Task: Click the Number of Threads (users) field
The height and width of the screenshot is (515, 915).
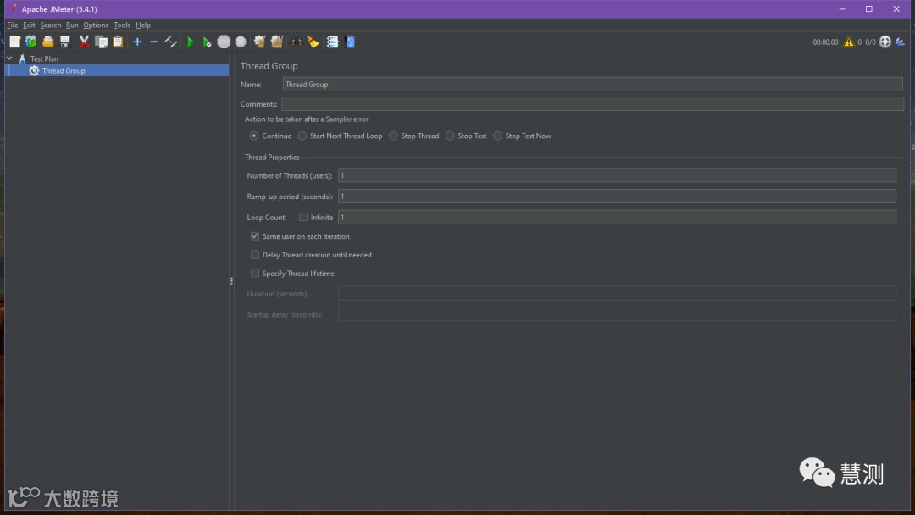Action: tap(617, 175)
